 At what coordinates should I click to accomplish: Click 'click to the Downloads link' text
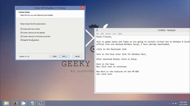[x=111, y=49]
